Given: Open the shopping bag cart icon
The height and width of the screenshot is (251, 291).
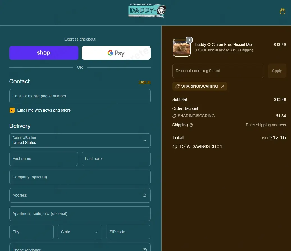Looking at the screenshot, I should [282, 11].
